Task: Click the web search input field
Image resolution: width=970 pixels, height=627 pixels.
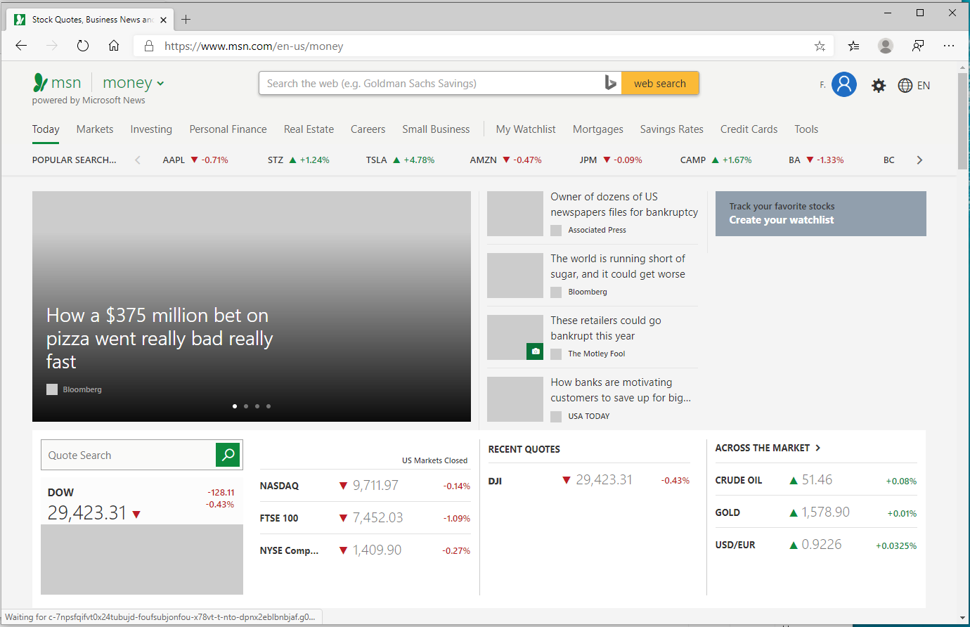Action: click(x=430, y=83)
